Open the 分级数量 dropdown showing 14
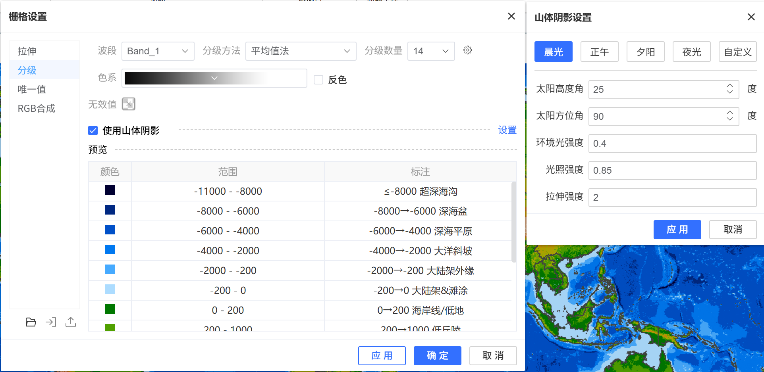Screen dimensions: 764x372 coord(431,51)
